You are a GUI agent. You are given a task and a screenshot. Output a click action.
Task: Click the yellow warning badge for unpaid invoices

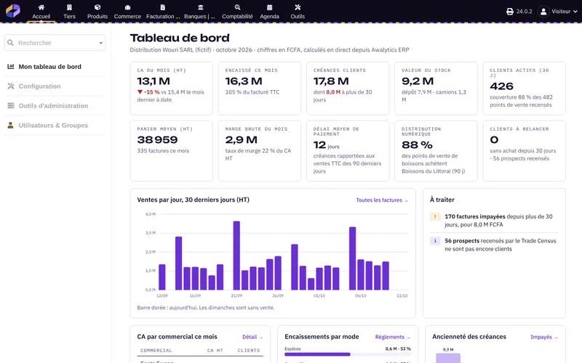pos(435,216)
